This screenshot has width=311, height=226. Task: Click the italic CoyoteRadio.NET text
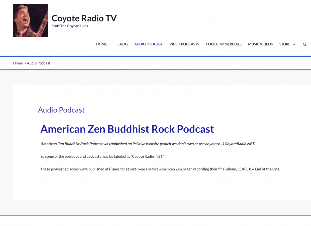tap(240, 144)
